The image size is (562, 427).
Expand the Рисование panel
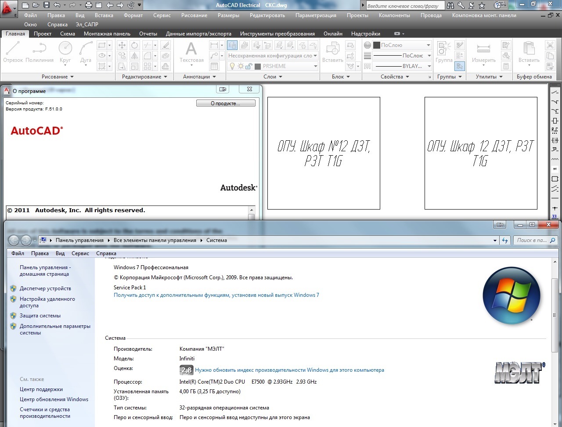click(58, 77)
